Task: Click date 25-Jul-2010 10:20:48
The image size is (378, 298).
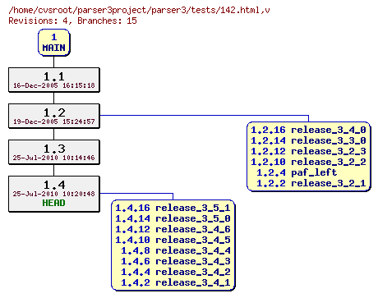Action: [x=54, y=194]
